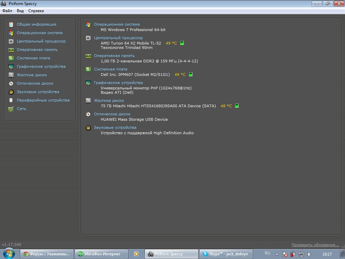This screenshot has height=259, width=345.
Task: Open Сеть section from sidebar
Action: point(22,109)
